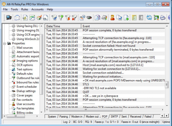Click funnel with red X toolbar icon
The height and width of the screenshot is (126, 172).
click(x=74, y=18)
